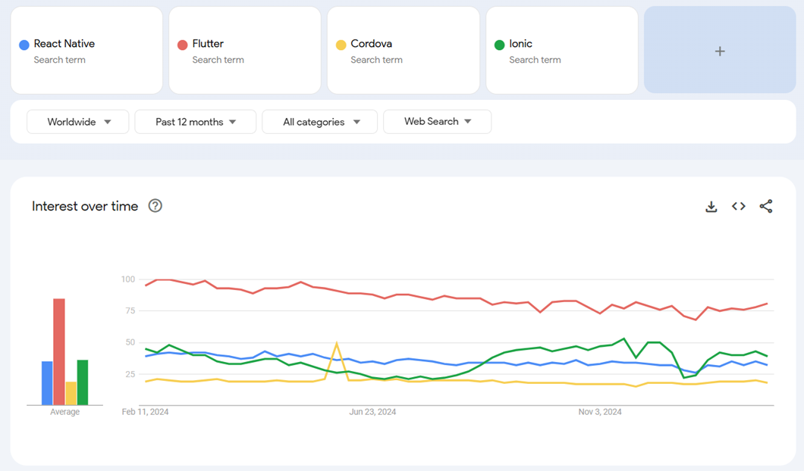Click the Cordova spike peak on the chart
The image size is (804, 471).
[336, 342]
